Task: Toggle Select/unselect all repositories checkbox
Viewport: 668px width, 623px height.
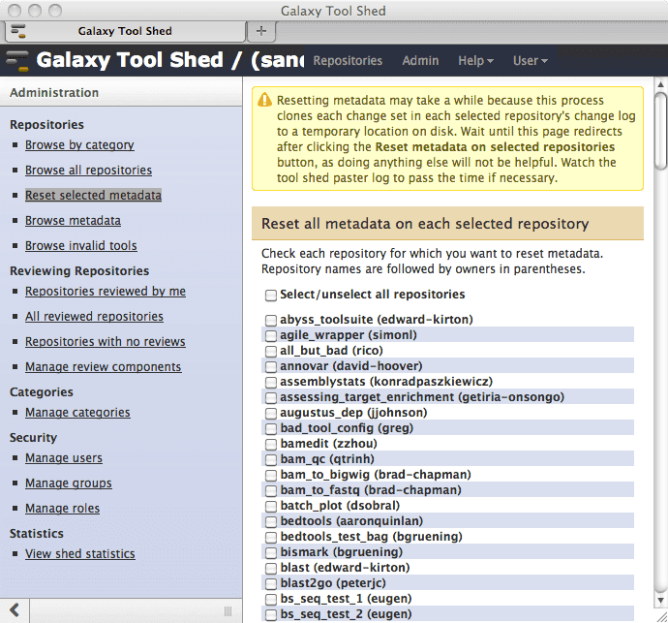Action: pos(272,295)
